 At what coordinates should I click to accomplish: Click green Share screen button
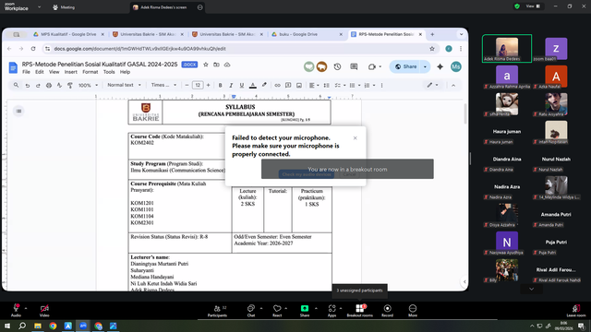coord(305,310)
